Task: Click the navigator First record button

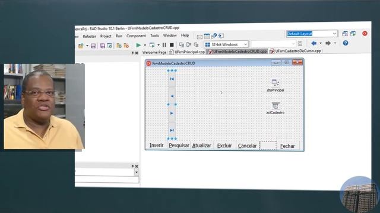Action: [x=172, y=79]
